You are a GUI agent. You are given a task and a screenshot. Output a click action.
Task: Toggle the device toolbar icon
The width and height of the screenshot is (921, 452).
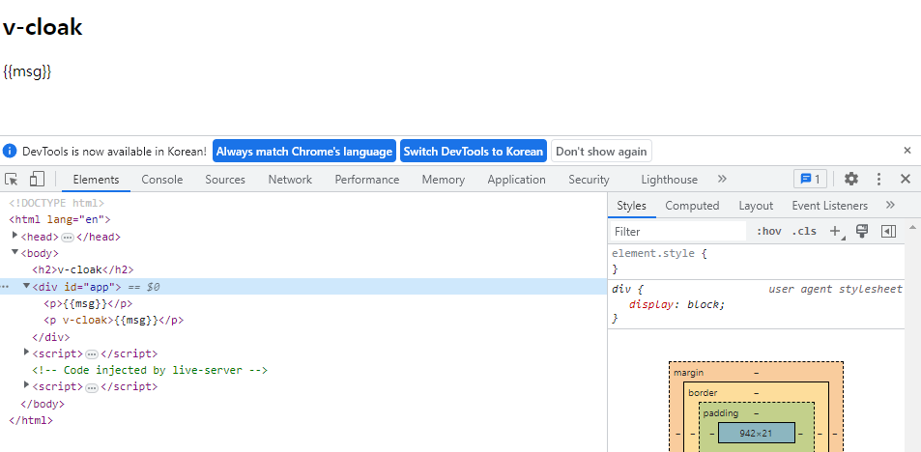point(38,179)
